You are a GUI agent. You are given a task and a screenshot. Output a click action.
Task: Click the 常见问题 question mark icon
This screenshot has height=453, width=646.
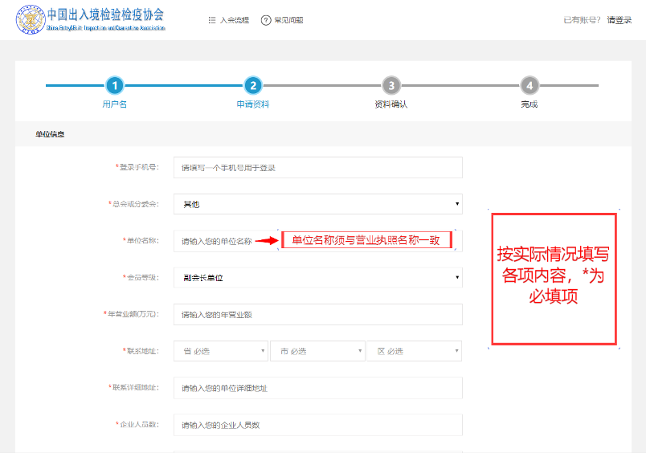pos(266,20)
